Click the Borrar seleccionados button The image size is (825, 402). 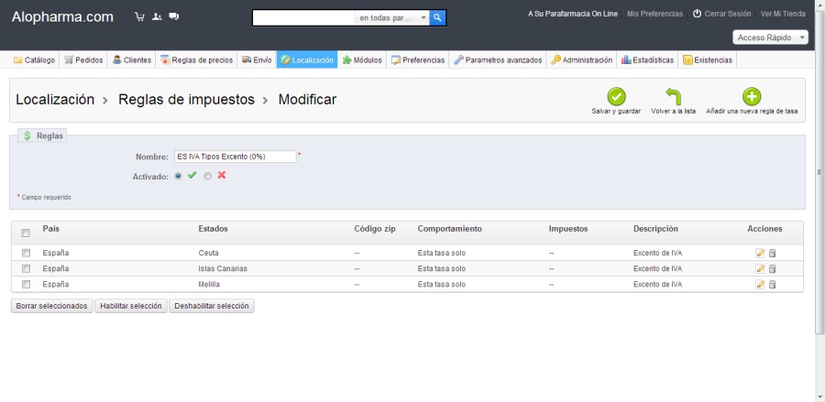click(51, 306)
